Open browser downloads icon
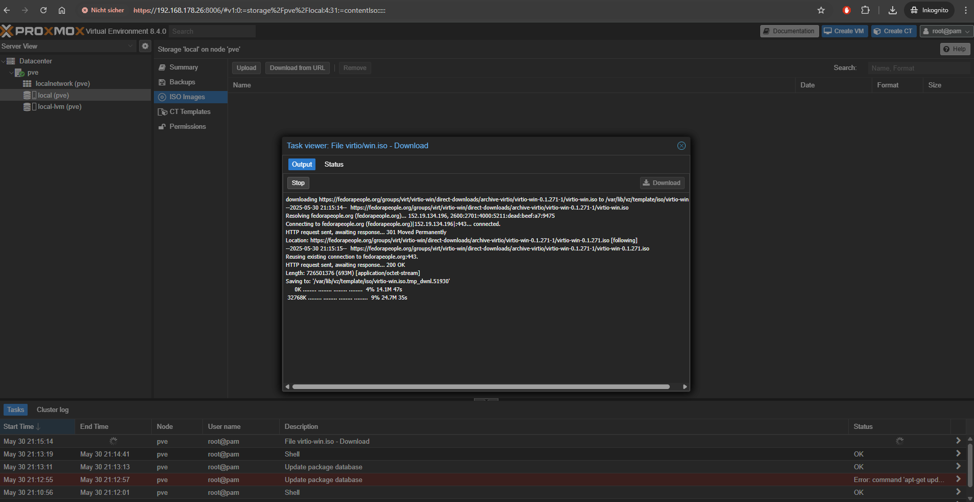974x502 pixels. coord(892,10)
